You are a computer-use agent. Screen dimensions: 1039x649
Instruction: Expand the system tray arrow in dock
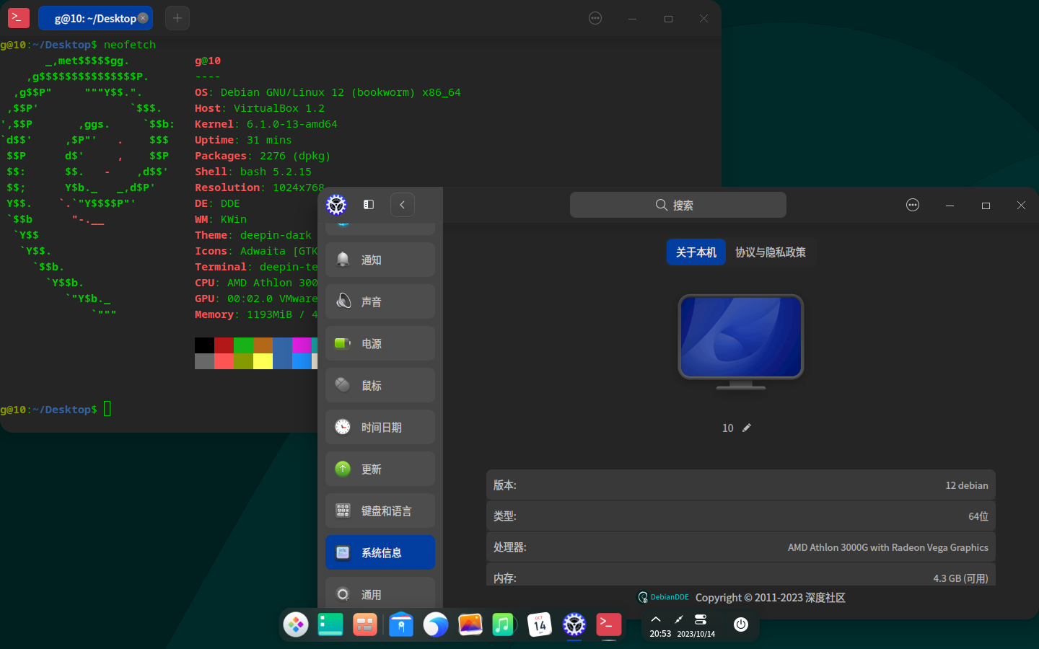[x=656, y=619]
